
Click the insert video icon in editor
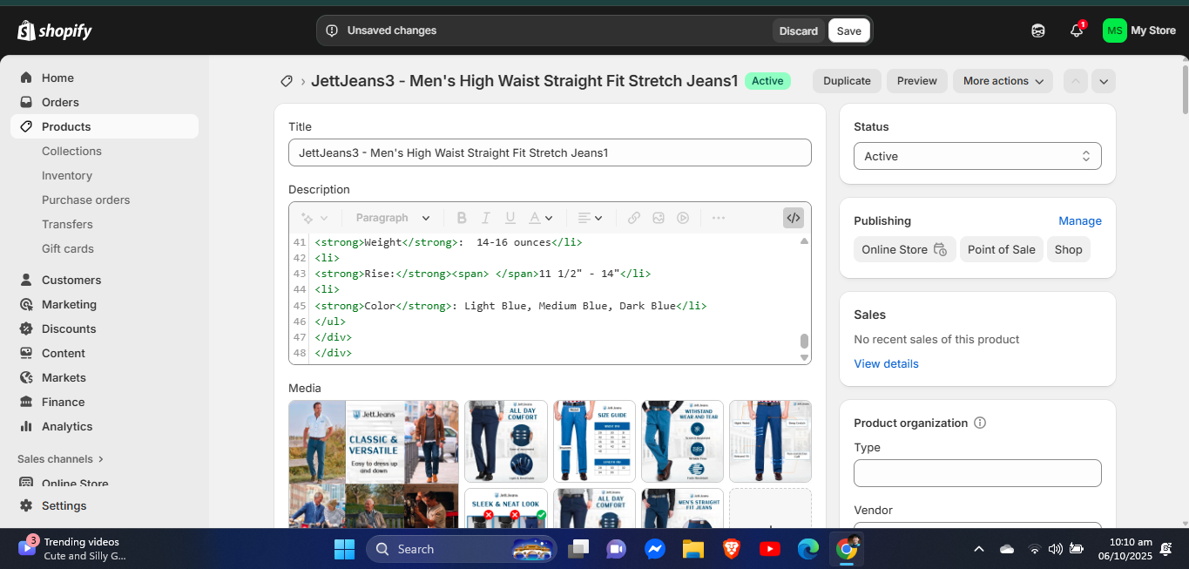point(683,218)
